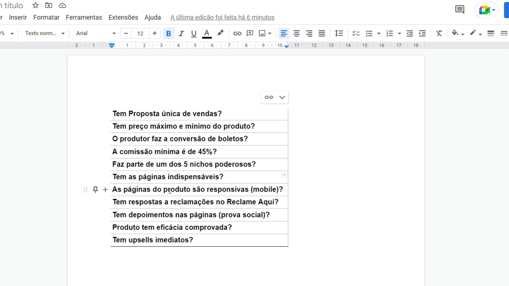Open cell dropdown arrow in páginas indispensáveis row

[x=284, y=175]
